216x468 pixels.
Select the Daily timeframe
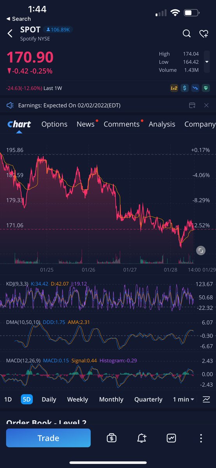click(x=49, y=399)
